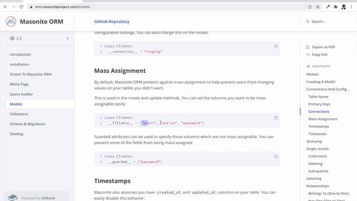Copy the staging connection code block

click(x=276, y=46)
